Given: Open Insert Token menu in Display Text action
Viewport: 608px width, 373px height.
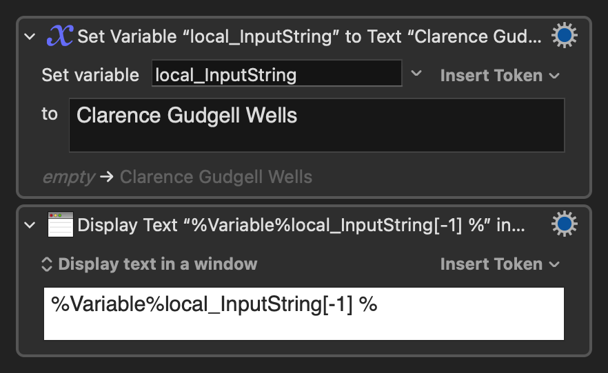Looking at the screenshot, I should pyautogui.click(x=500, y=264).
